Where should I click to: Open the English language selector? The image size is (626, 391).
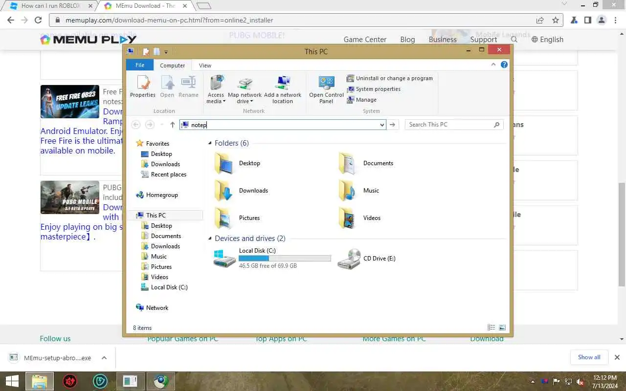[548, 40]
